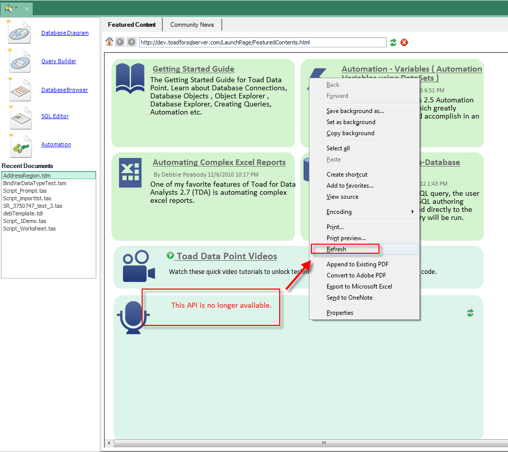Select AddressRegion.tdm recent document

48,176
